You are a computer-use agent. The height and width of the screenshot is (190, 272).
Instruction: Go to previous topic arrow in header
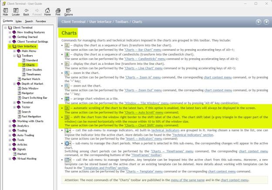259,22
